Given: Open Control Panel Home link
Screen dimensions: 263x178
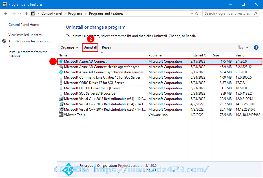Looking at the screenshot, I should click(x=24, y=25).
